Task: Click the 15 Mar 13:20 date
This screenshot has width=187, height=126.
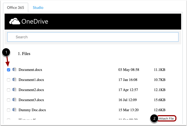Action: [129, 110]
